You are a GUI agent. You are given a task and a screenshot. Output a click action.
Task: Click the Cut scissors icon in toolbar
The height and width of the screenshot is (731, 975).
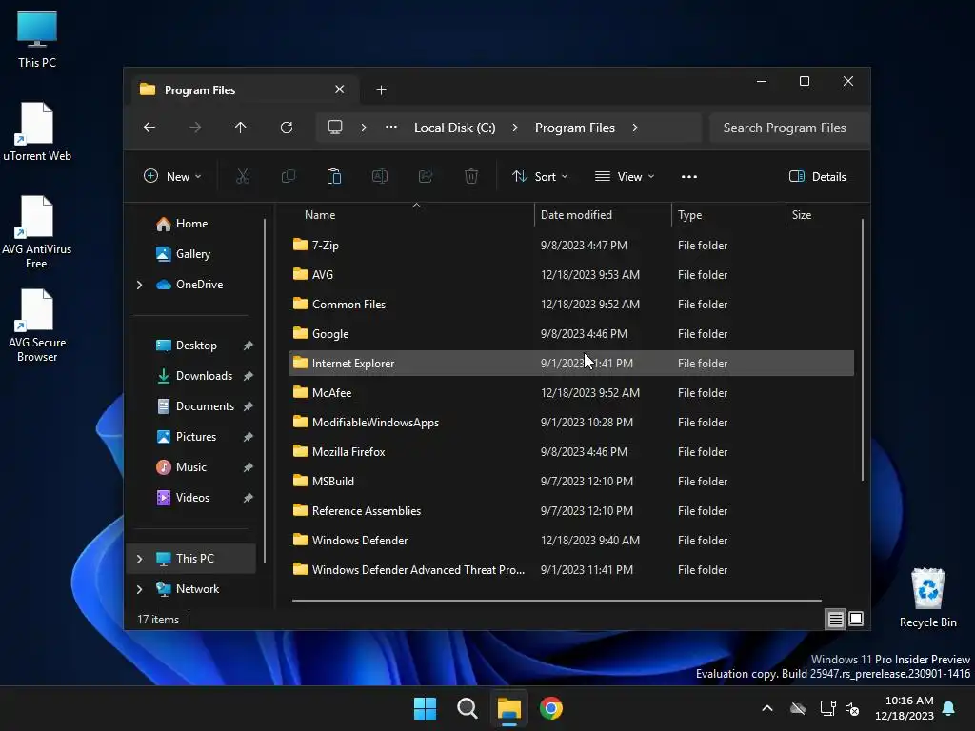[x=243, y=176]
